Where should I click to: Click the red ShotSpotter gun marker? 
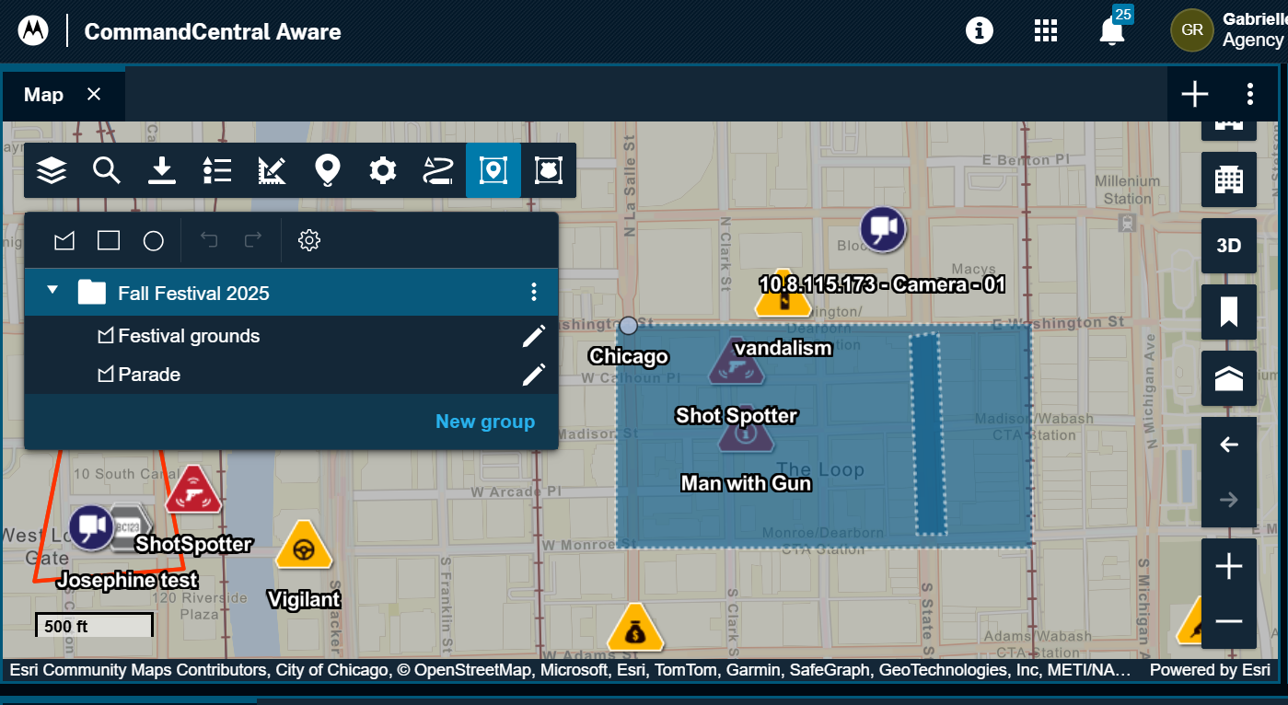coord(193,490)
